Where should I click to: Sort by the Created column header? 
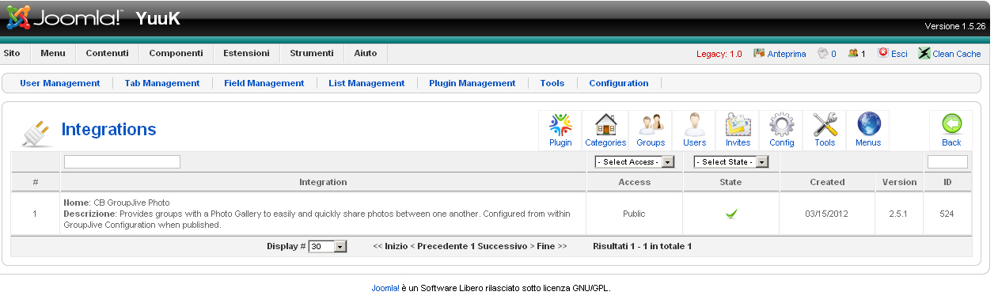pos(827,182)
